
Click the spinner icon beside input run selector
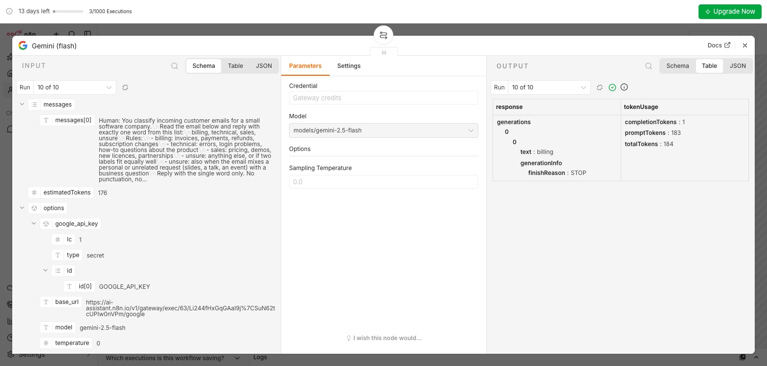pos(125,87)
